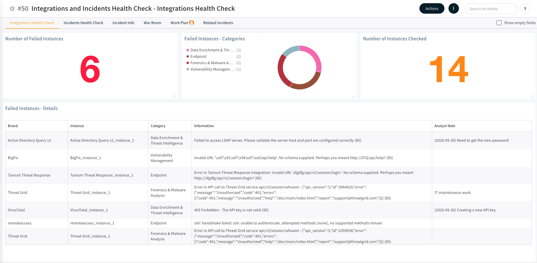Click the incident title Integrations and Incidents Health Check

tap(133, 8)
